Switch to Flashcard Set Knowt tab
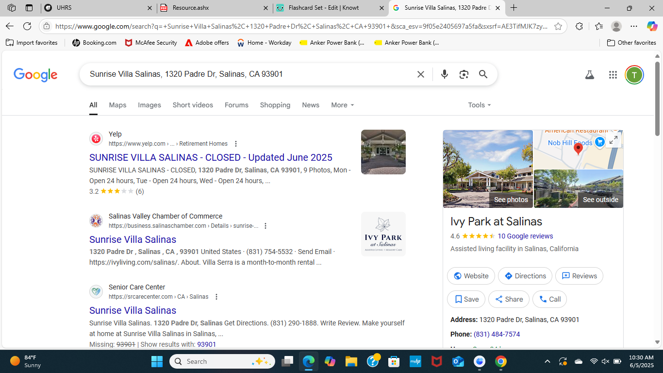663x373 pixels. [x=331, y=8]
